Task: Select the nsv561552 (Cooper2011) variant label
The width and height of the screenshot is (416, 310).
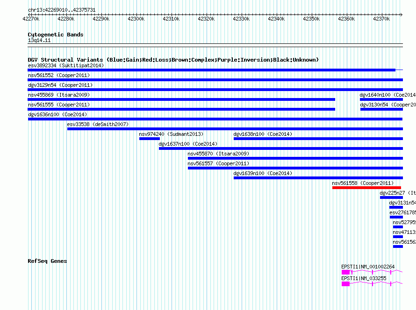Action: (x=59, y=75)
